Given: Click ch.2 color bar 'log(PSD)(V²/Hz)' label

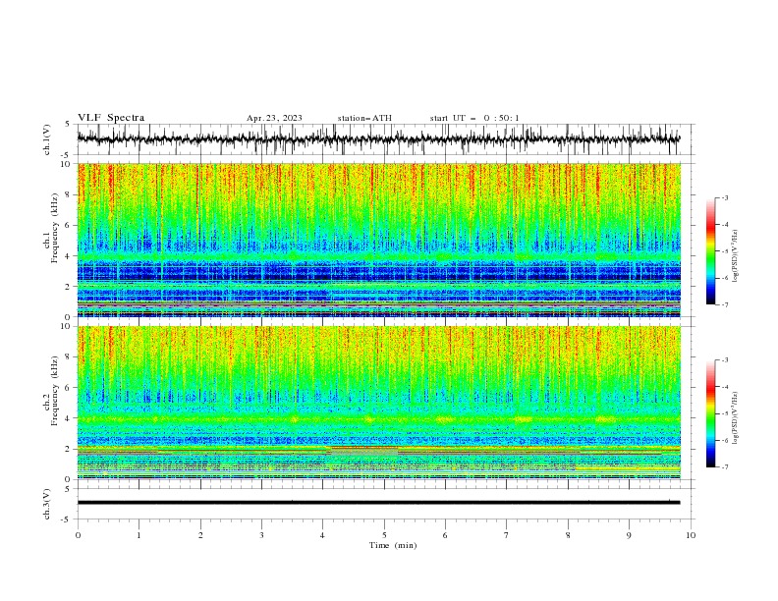Looking at the screenshot, I should (x=736, y=417).
